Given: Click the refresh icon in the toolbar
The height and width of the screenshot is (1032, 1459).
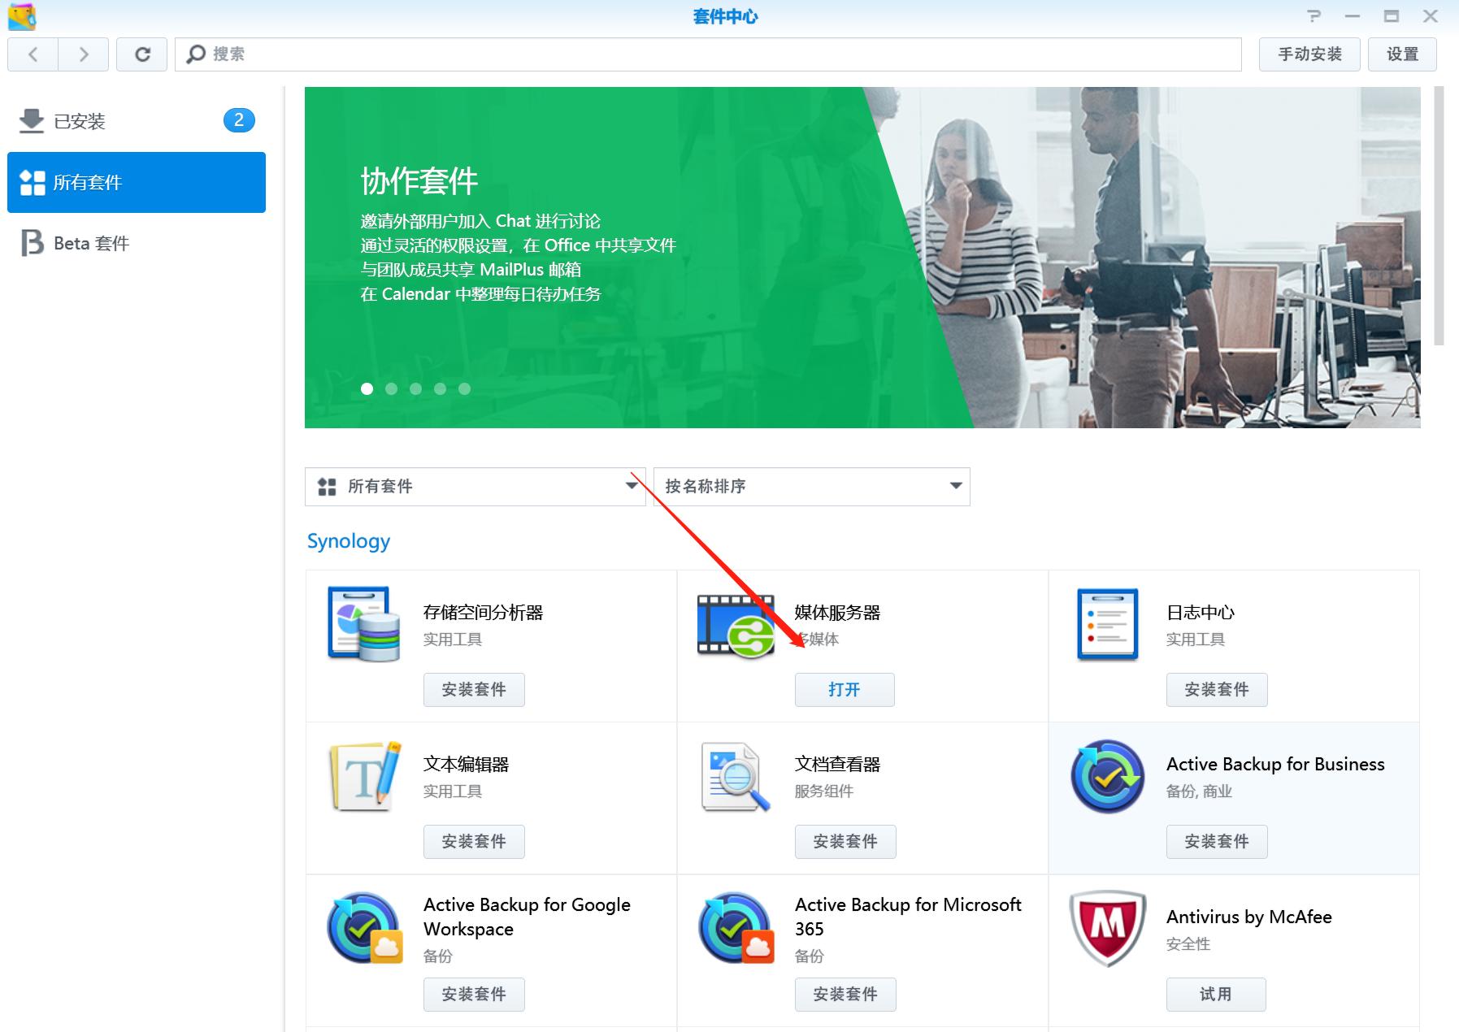Looking at the screenshot, I should (x=142, y=54).
